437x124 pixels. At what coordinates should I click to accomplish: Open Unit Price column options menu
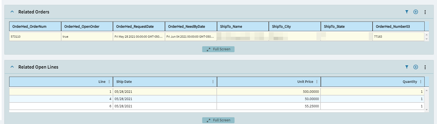pyautogui.click(x=317, y=82)
